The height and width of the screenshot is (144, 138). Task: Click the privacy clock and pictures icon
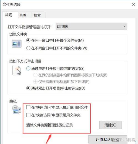(x=17, y=109)
